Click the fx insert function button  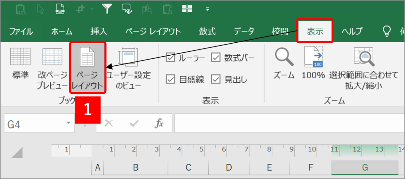click(x=159, y=123)
